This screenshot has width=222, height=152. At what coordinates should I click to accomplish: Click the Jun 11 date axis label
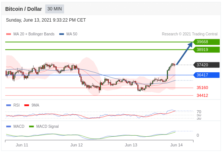point(22,145)
